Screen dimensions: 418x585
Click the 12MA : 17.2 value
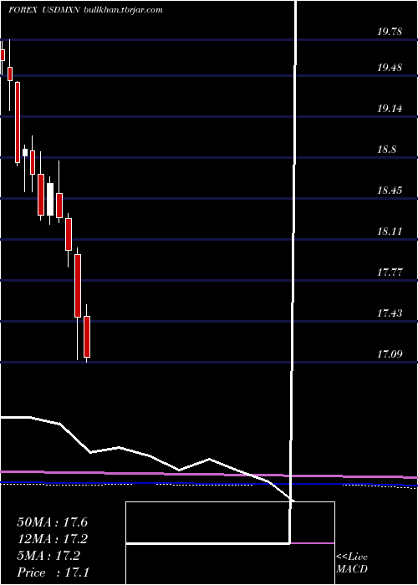pos(52,539)
